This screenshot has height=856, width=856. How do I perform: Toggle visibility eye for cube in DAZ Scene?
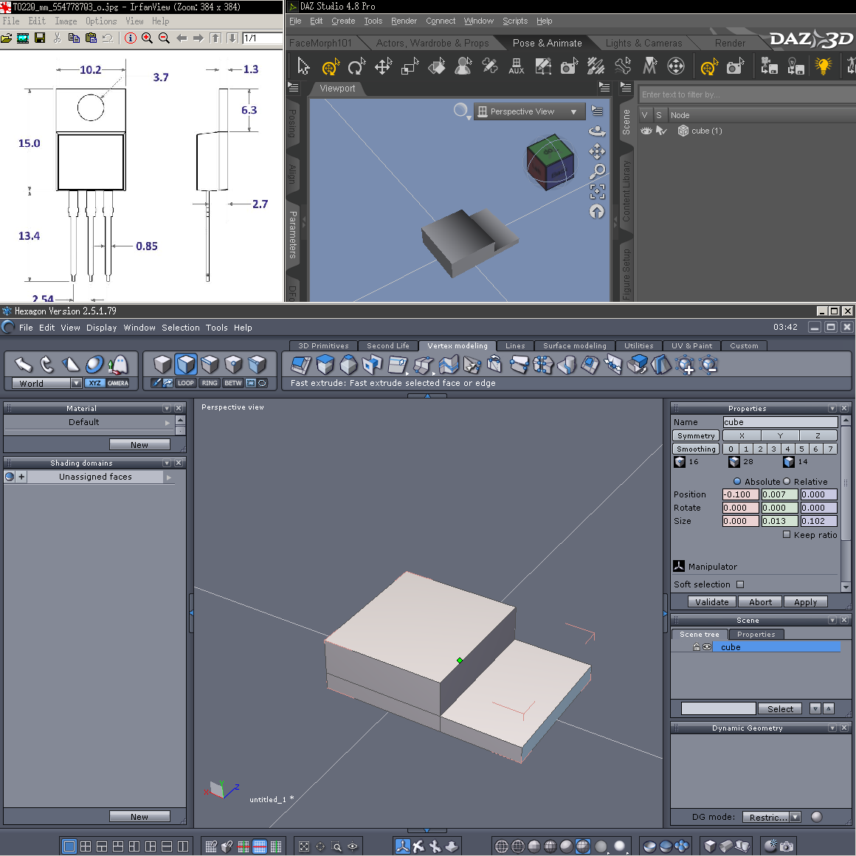coord(646,131)
